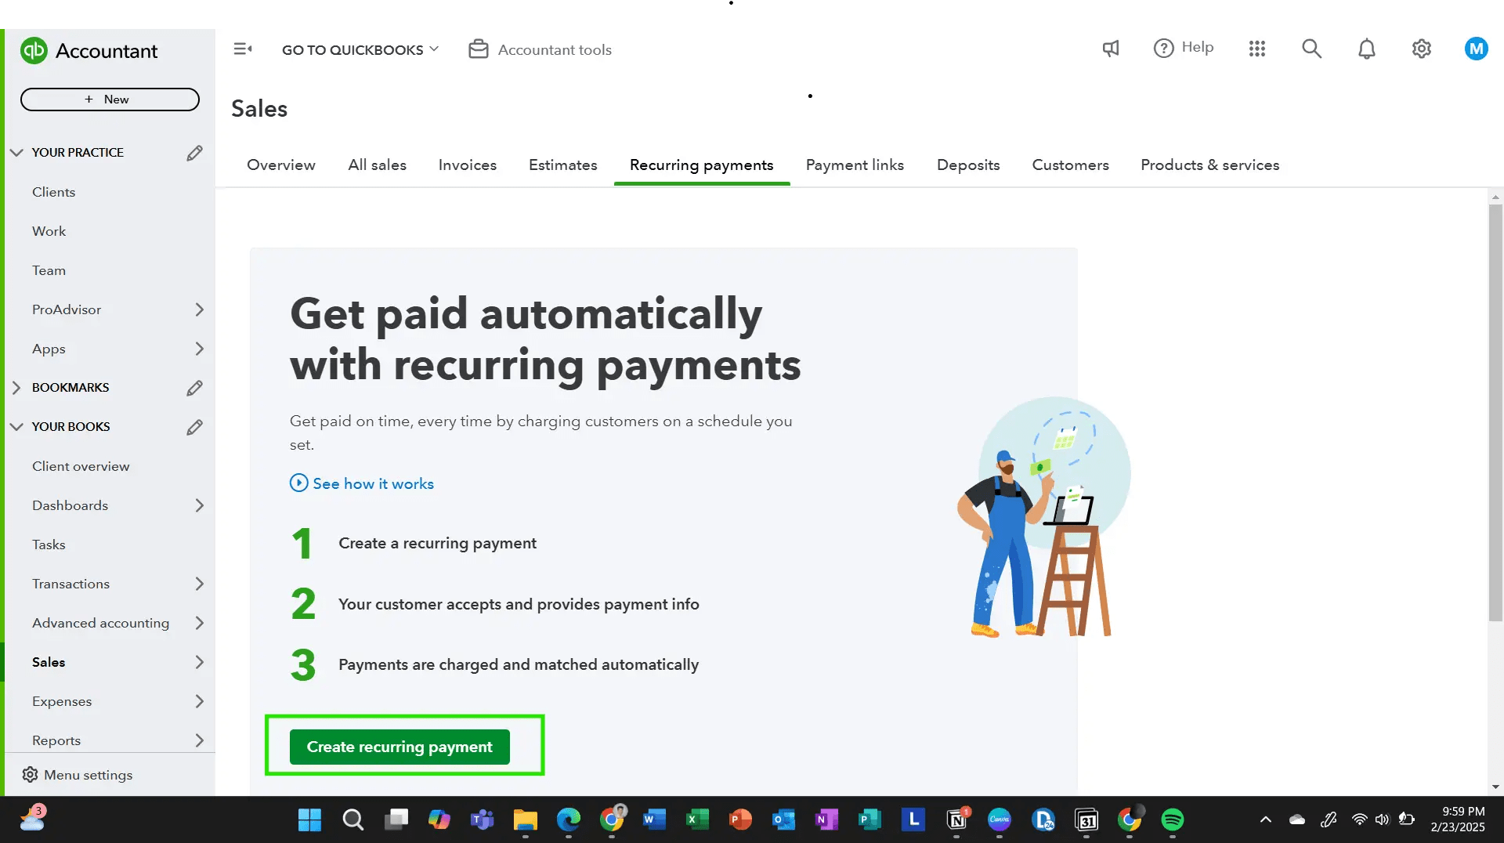
Task: Open Client overview in the sidebar
Action: pyautogui.click(x=81, y=466)
